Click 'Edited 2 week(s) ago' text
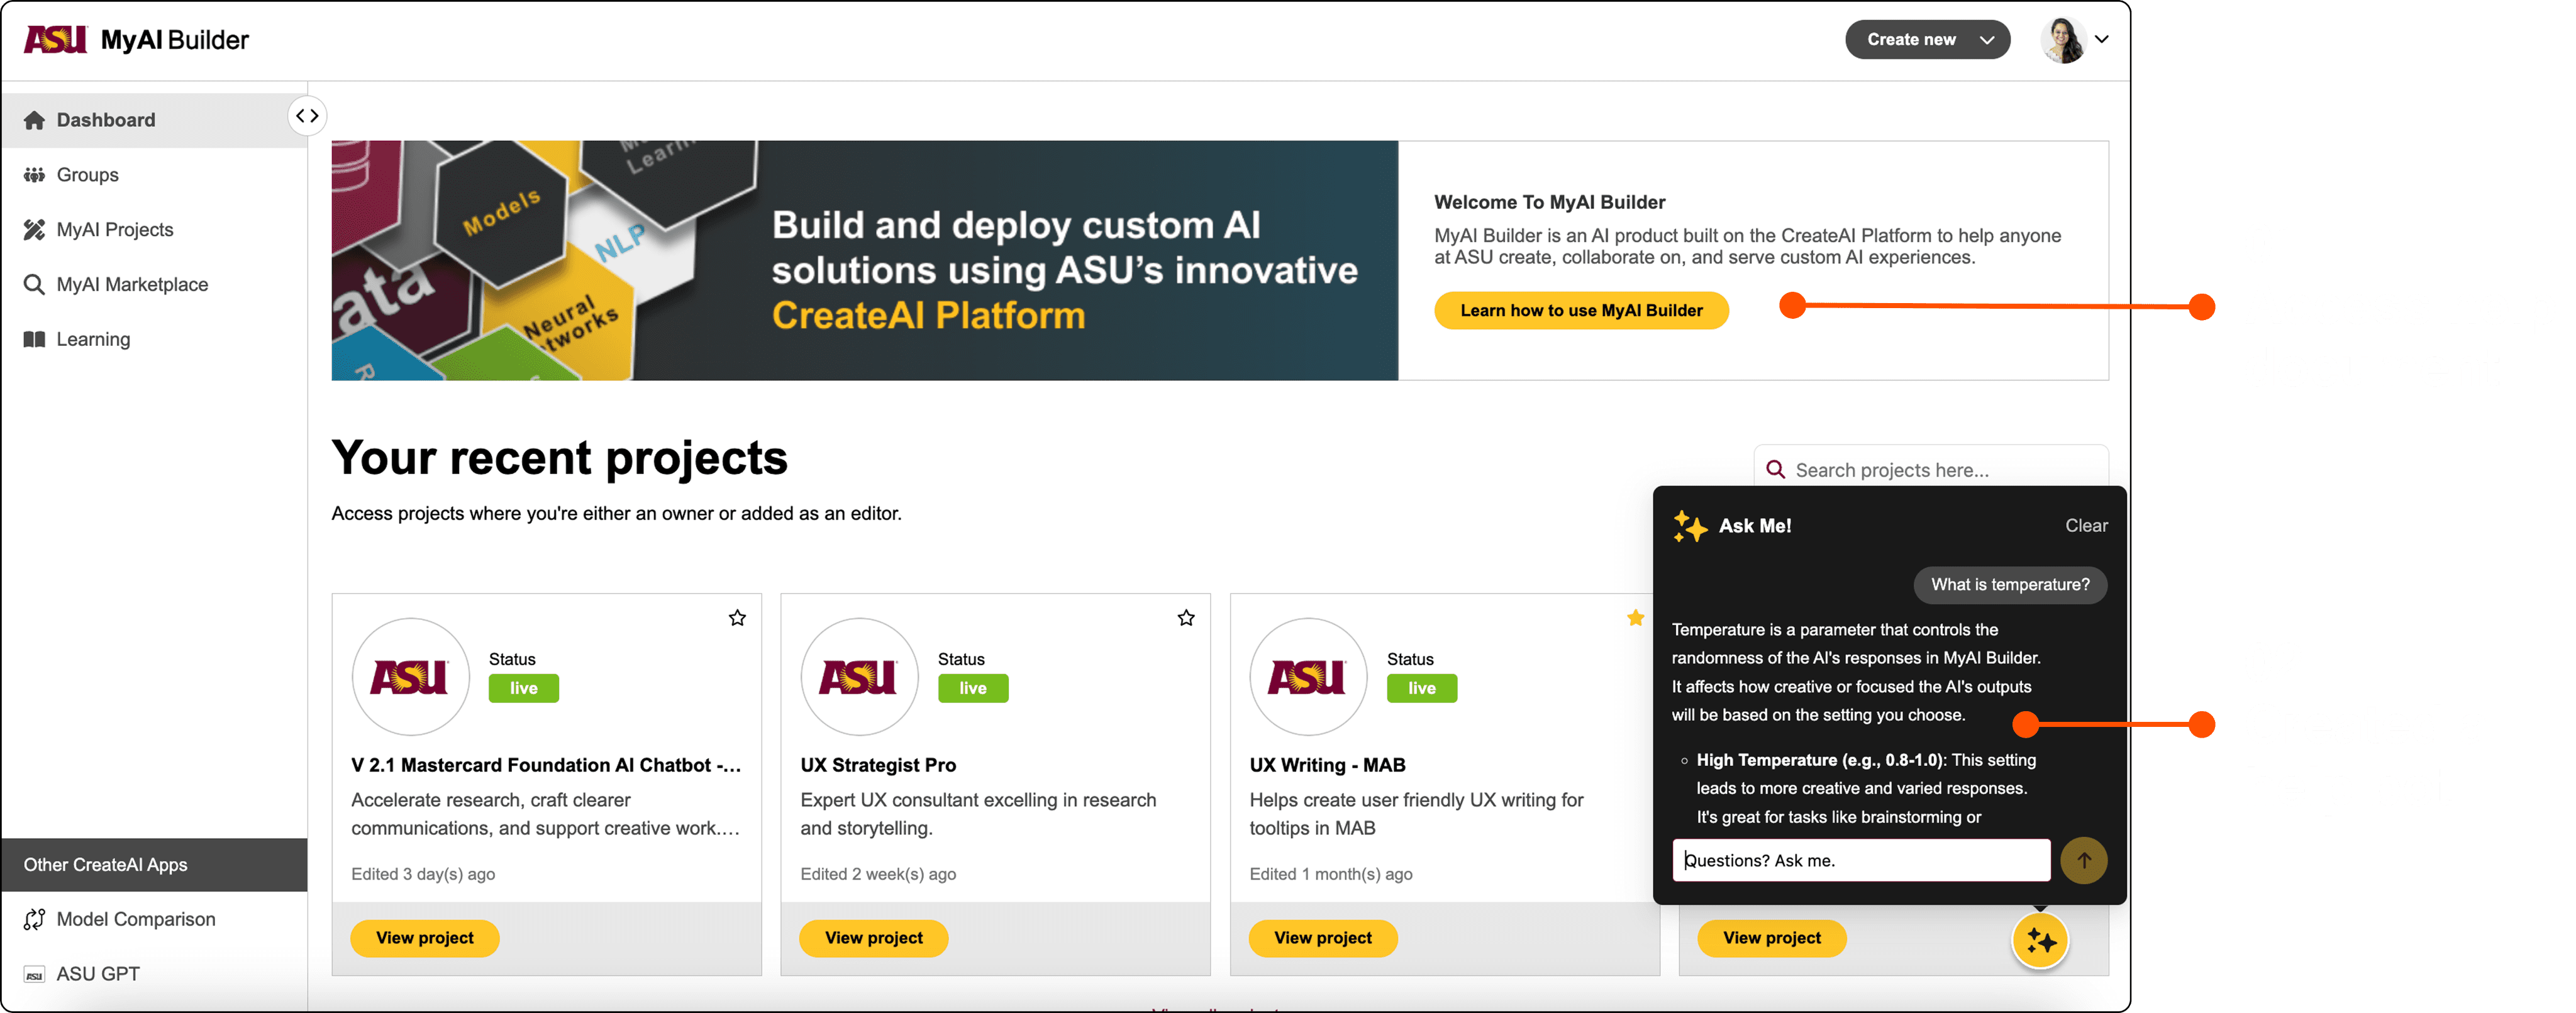The height and width of the screenshot is (1013, 2576). [x=878, y=874]
